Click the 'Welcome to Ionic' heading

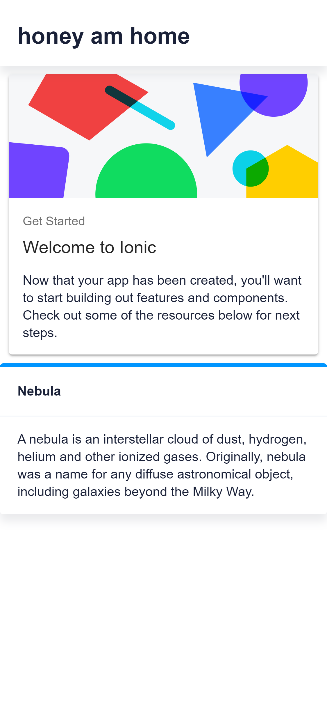pyautogui.click(x=90, y=247)
